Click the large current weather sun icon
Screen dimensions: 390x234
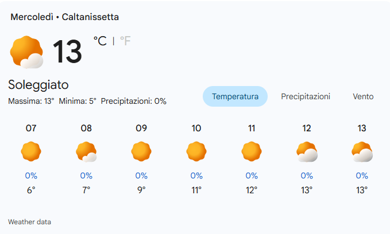[x=26, y=52]
